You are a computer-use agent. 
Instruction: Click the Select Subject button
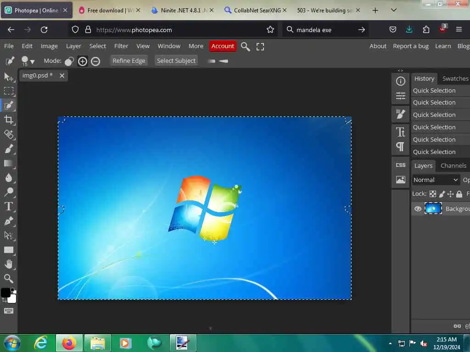(x=176, y=61)
